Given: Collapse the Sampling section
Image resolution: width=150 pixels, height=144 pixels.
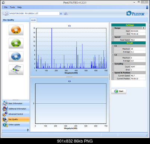Looking at the screenshot, I should coord(113,64).
